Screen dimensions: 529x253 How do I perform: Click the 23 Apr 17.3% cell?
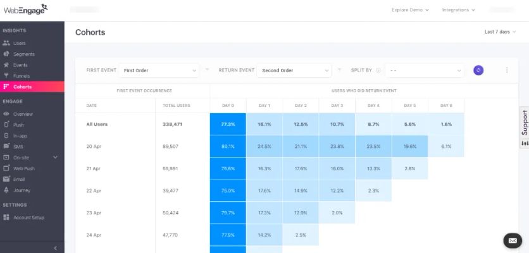click(x=264, y=213)
